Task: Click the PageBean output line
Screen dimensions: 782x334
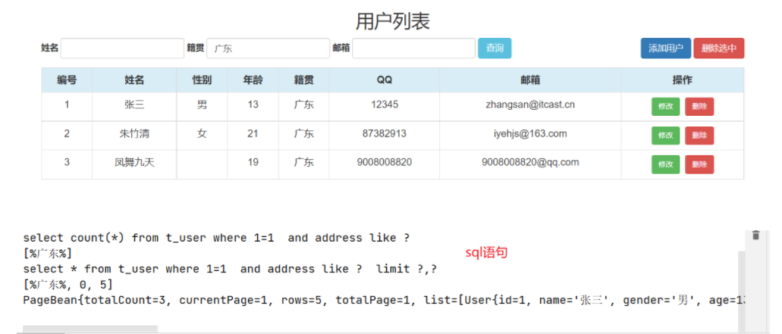Action: 384,300
